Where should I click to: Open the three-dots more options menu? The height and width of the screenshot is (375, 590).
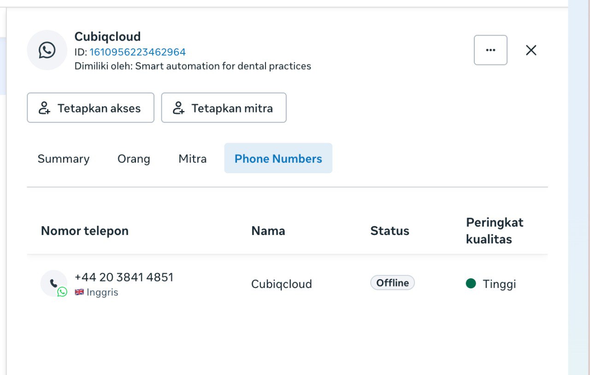coord(490,50)
